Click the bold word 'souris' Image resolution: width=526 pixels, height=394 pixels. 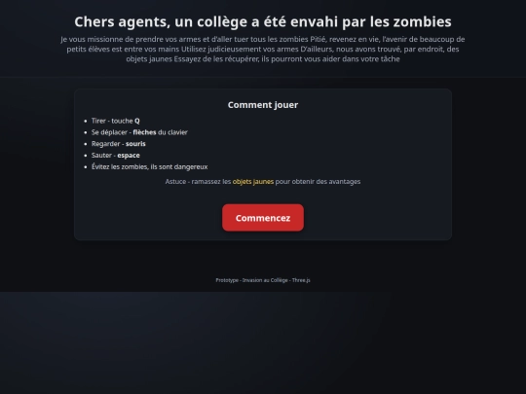click(135, 144)
